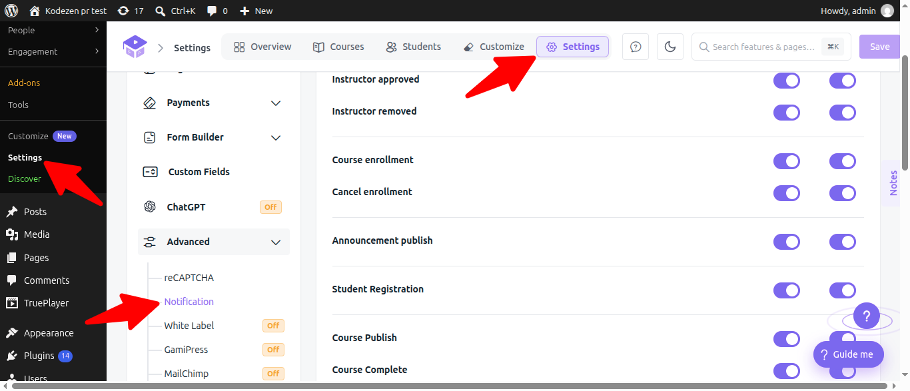Viewport: 910px width, 391px height.
Task: Open the comments bubble in the admin bar
Action: 212,11
